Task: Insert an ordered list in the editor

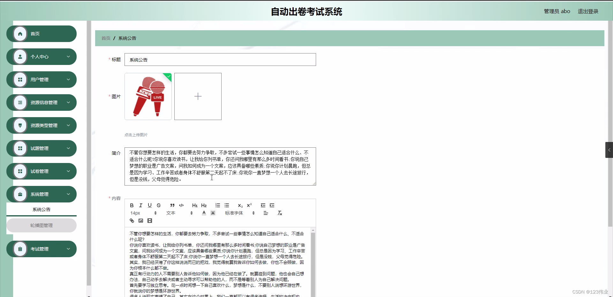Action: coord(218,205)
